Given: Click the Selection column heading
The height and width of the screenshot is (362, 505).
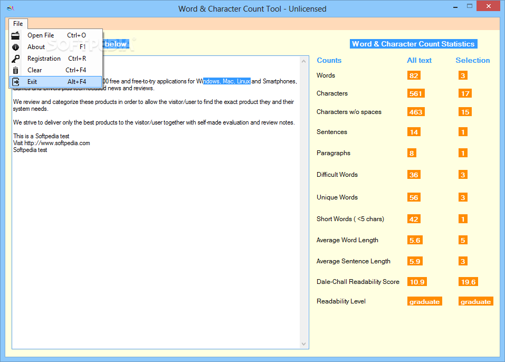Looking at the screenshot, I should (x=472, y=60).
